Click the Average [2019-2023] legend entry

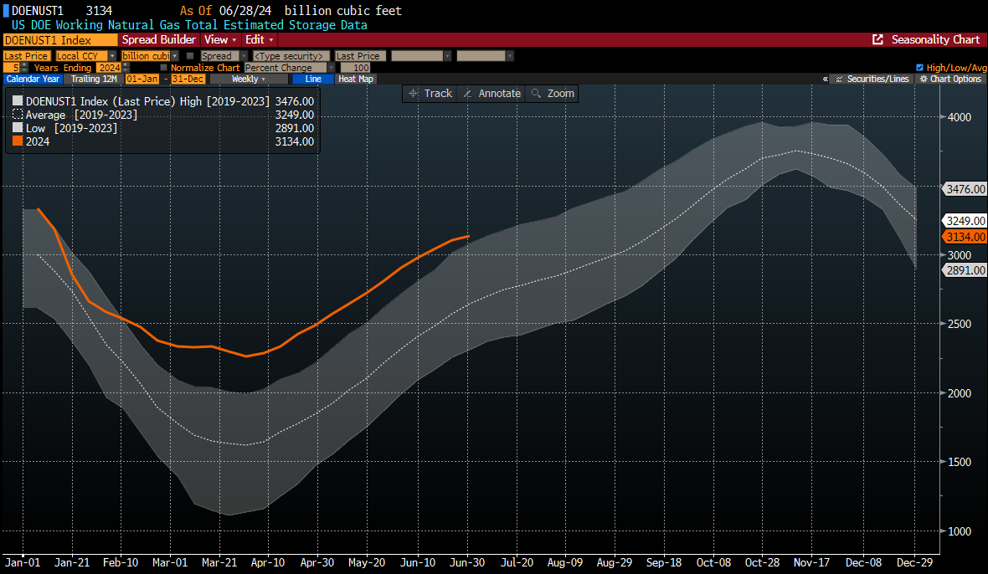(x=81, y=115)
